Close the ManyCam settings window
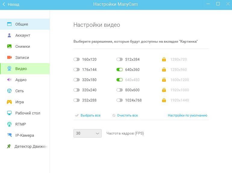The width and height of the screenshot is (232, 173). [x=228, y=4]
